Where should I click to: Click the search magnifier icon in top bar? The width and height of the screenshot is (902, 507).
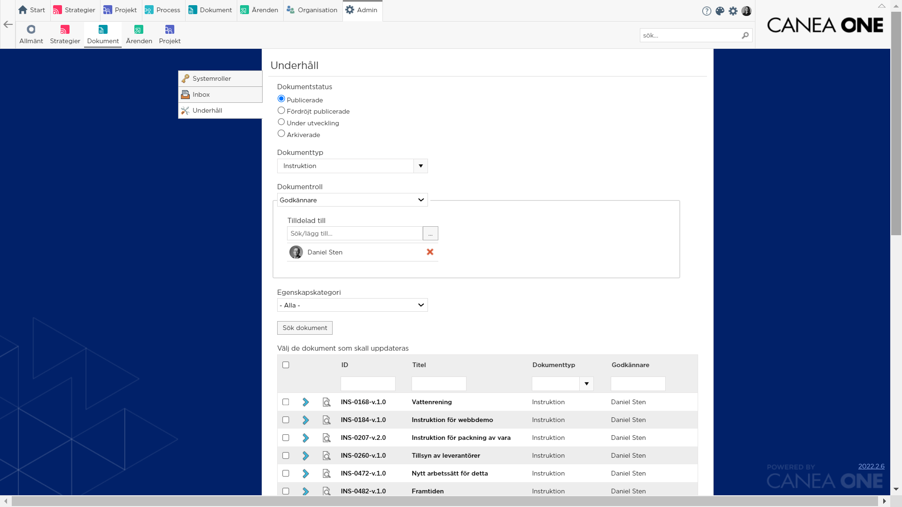(745, 35)
